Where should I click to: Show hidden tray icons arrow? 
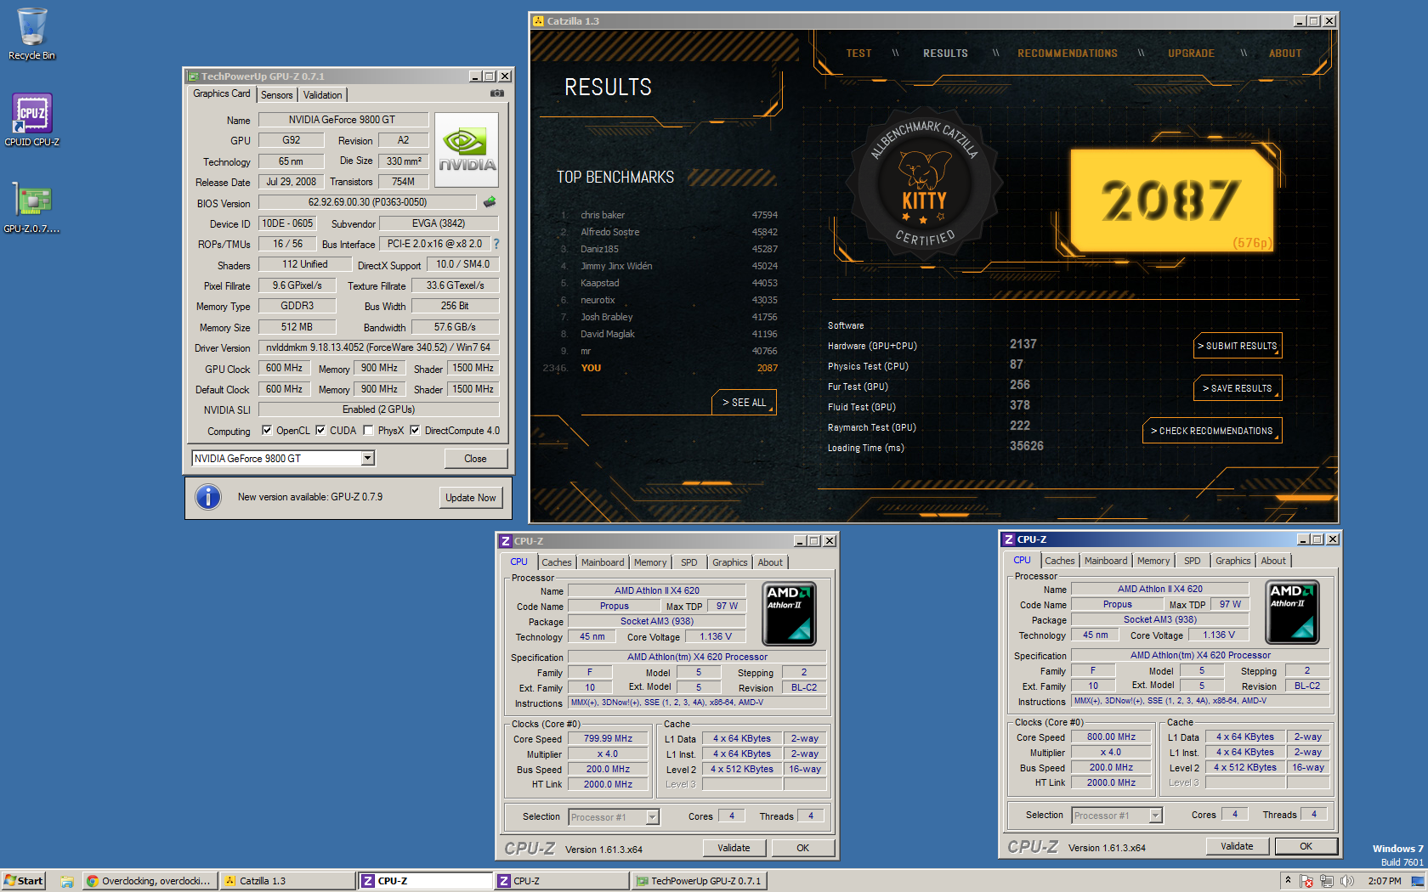point(1288,881)
